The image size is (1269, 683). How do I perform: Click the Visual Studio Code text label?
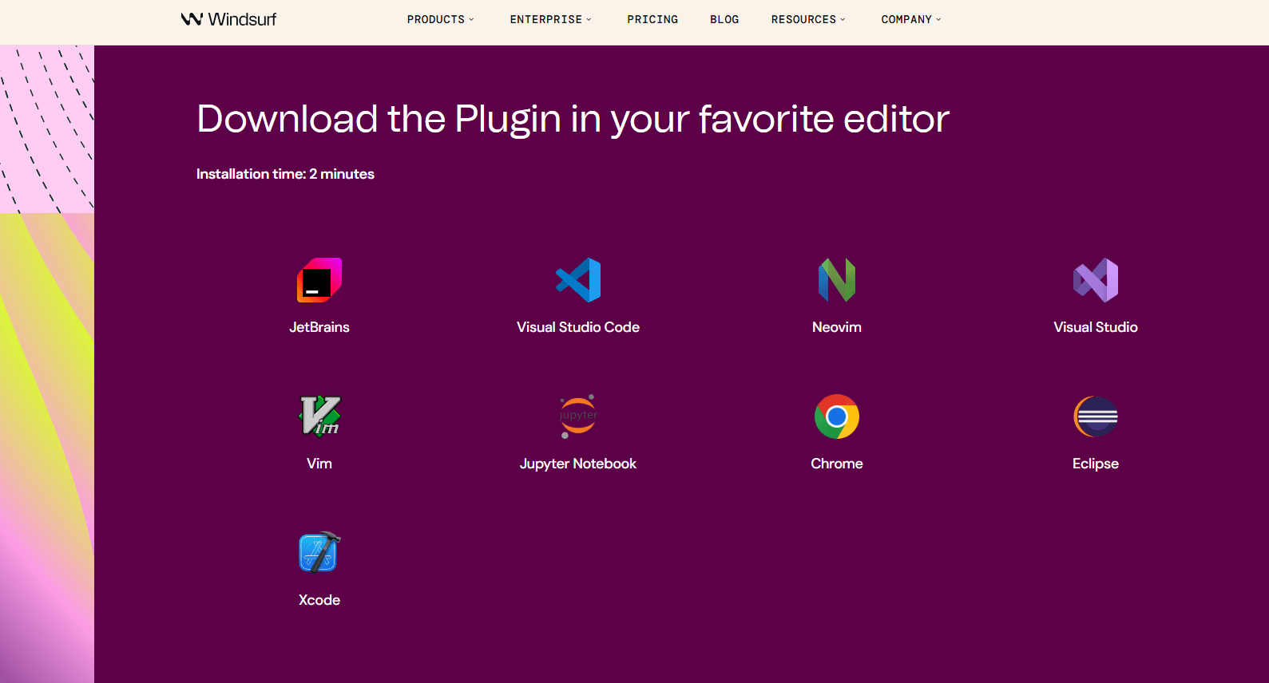578,327
